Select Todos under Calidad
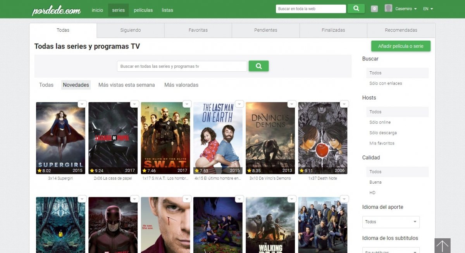Viewport: 465px width, 253px height. (397, 172)
